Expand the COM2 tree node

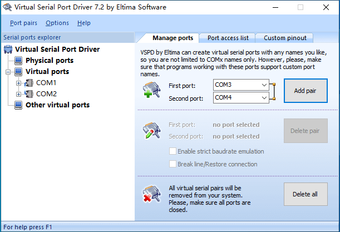(x=19, y=94)
